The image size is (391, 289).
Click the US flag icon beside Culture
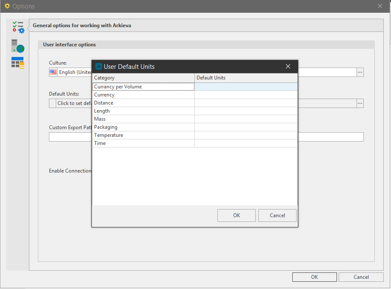coord(53,72)
